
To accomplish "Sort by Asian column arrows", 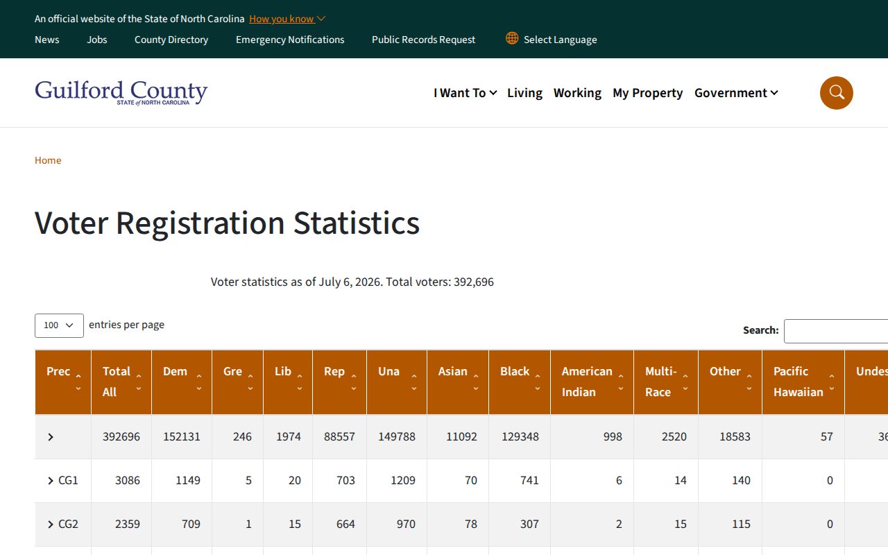I will tap(476, 382).
